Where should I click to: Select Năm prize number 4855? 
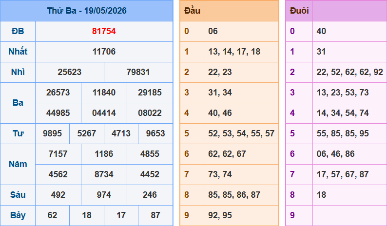tap(150, 154)
